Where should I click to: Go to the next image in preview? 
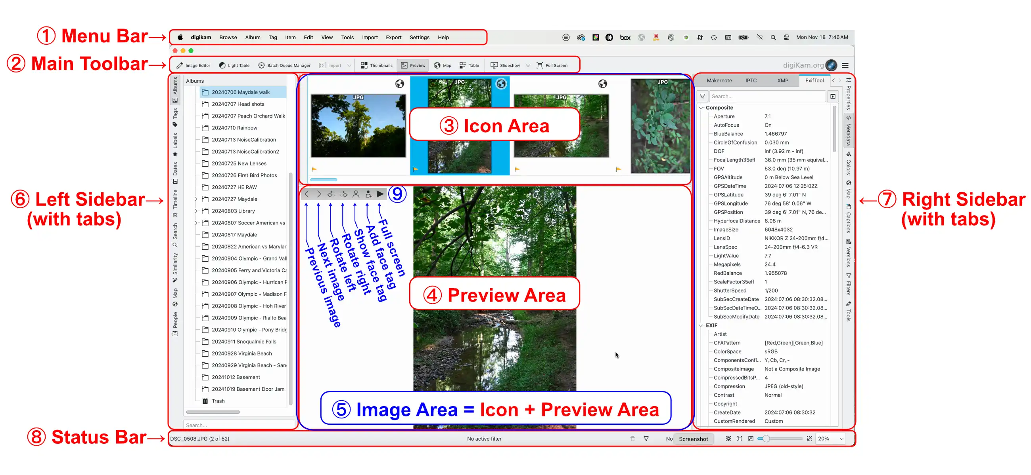click(318, 194)
